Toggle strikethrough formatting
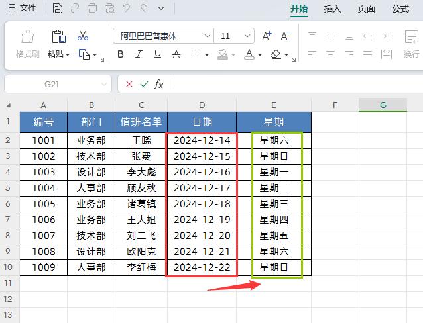423x323 pixels. coord(176,54)
